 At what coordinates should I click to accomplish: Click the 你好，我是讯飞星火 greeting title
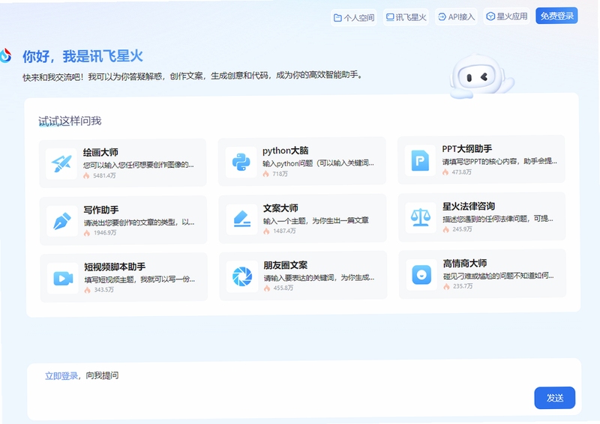pos(82,56)
